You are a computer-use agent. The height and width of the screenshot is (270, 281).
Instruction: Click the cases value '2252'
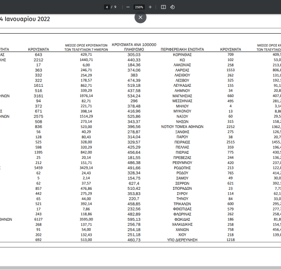click(x=230, y=127)
